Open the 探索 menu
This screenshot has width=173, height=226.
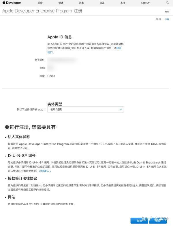pos(40,3)
